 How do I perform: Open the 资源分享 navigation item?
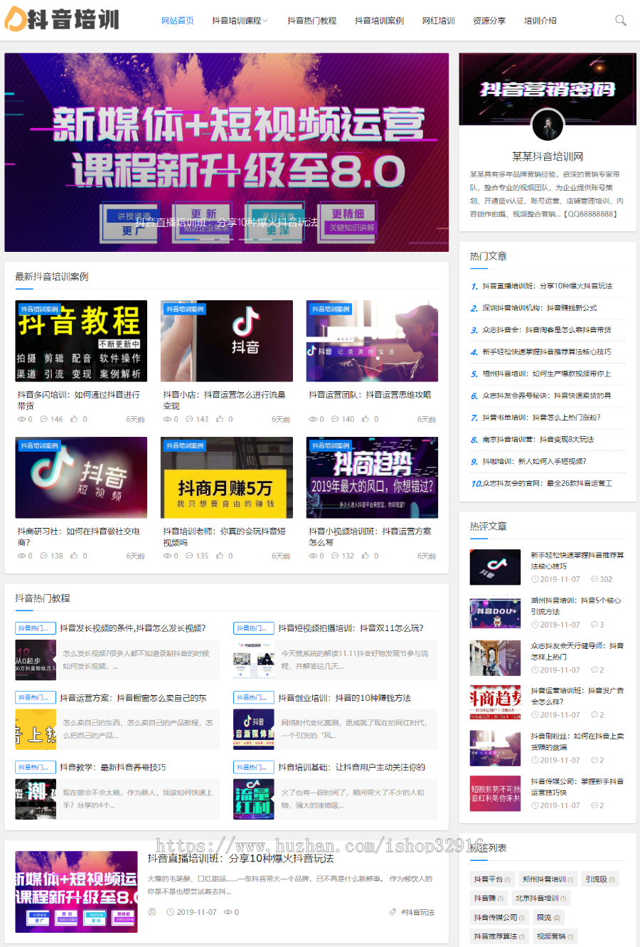coord(489,21)
